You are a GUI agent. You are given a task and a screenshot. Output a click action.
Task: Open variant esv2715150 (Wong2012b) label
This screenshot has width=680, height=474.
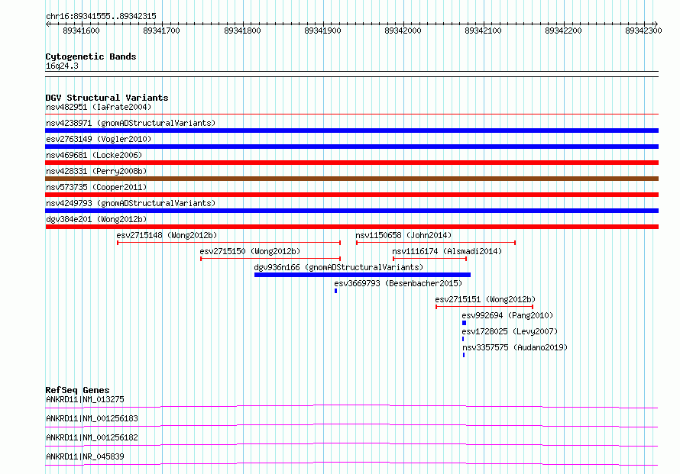[250, 251]
